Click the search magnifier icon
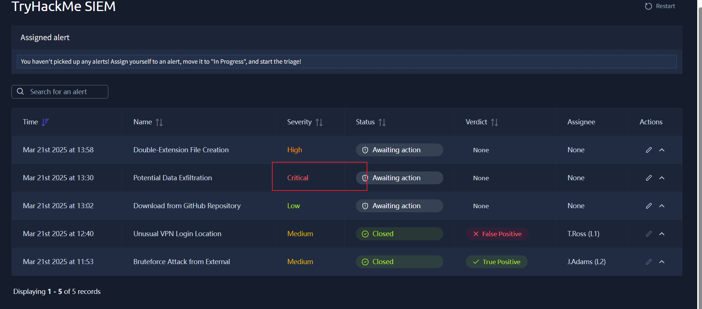 21,92
